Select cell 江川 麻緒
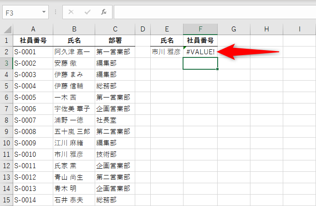Viewport: 316px width, 206px height. click(x=74, y=143)
